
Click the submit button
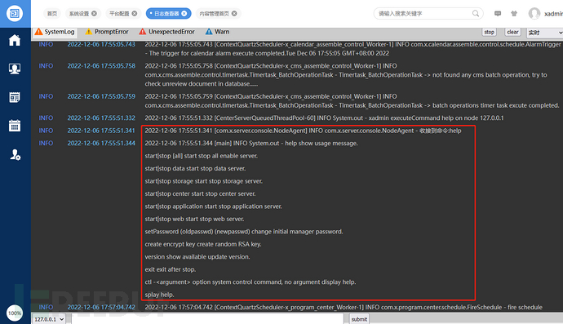click(x=359, y=319)
